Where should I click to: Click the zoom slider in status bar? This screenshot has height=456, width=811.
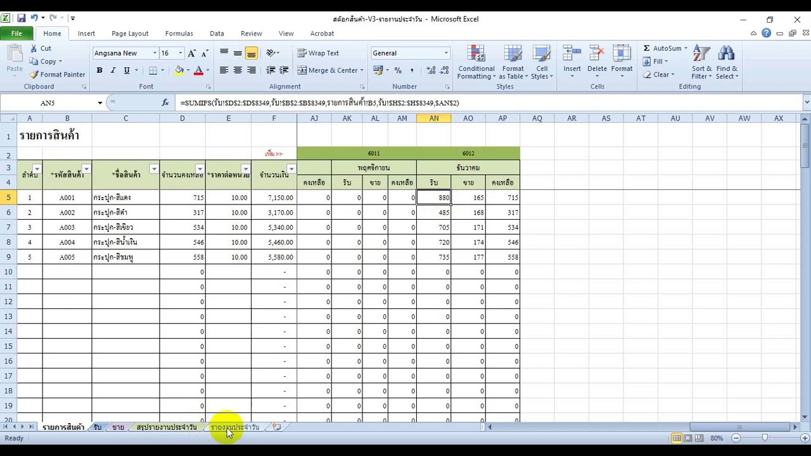(x=765, y=438)
